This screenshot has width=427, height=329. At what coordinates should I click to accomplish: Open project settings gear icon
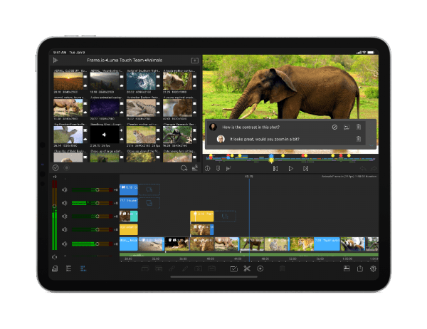pos(372,268)
